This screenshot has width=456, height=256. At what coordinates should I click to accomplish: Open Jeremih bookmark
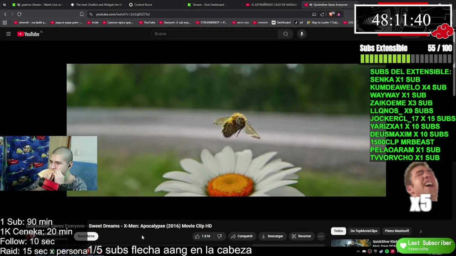pos(30,22)
